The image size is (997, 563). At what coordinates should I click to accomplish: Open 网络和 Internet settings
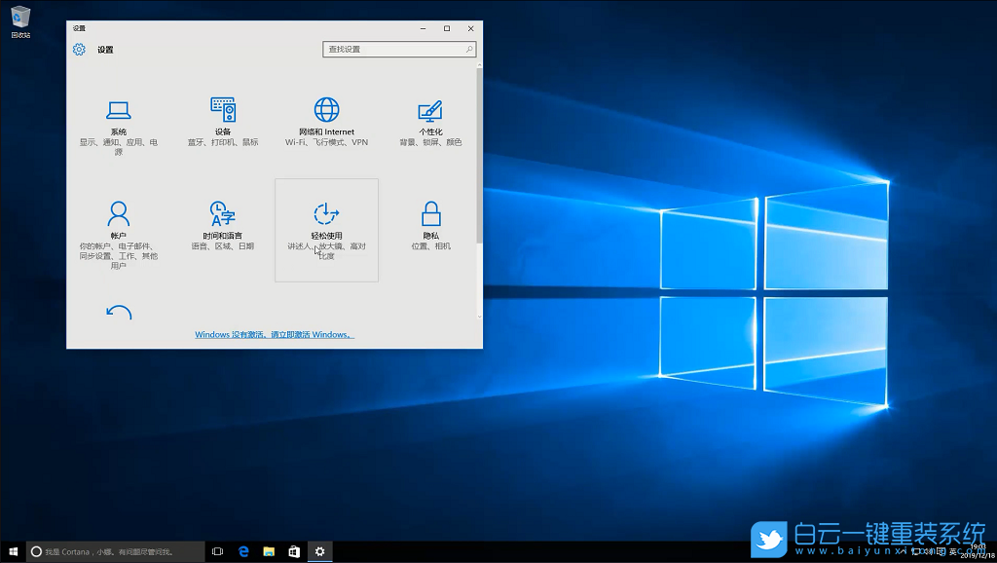(325, 122)
